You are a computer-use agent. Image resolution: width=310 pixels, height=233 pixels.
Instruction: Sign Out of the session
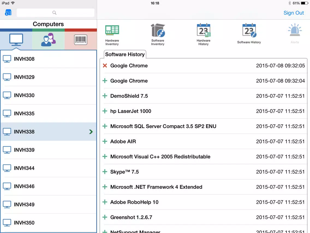[x=294, y=13]
